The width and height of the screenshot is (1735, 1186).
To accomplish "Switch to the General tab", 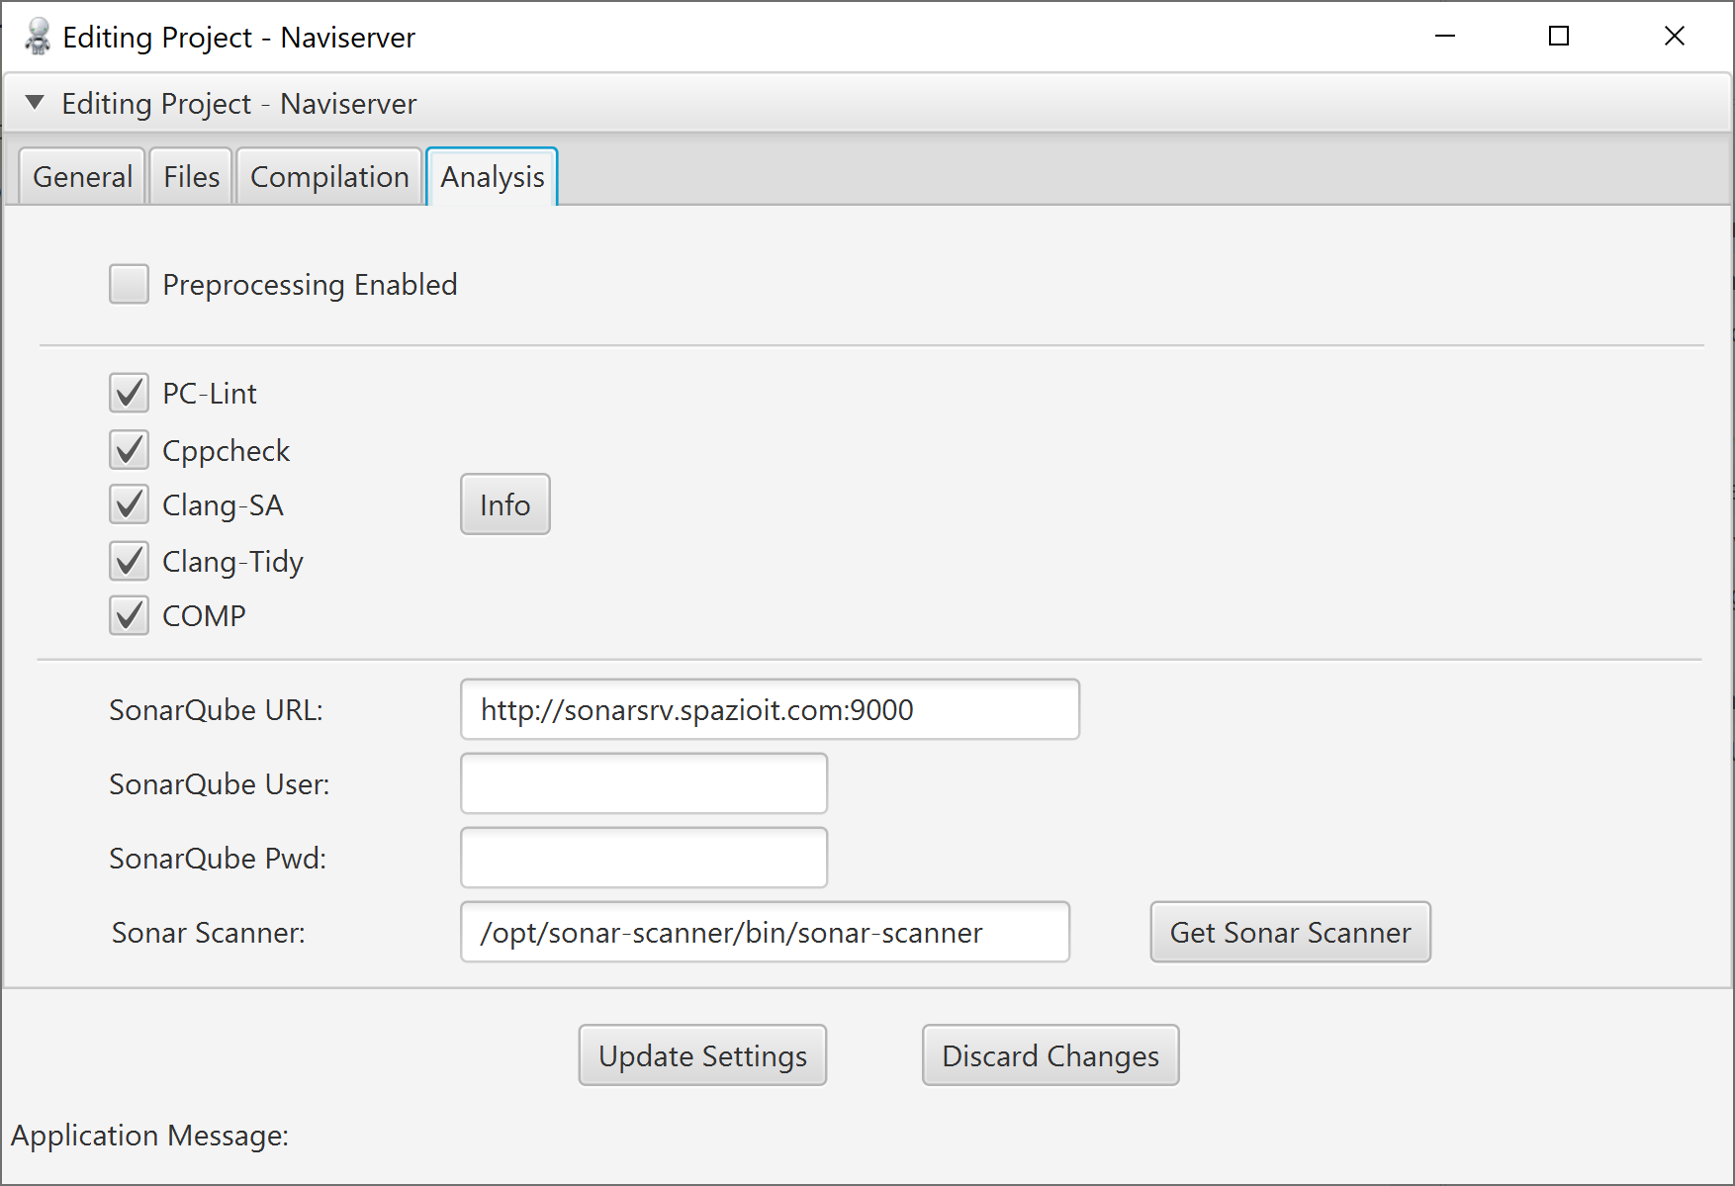I will coord(82,177).
